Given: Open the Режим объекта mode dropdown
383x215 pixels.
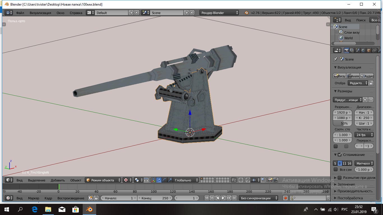Looking at the screenshot, I should coord(103,180).
